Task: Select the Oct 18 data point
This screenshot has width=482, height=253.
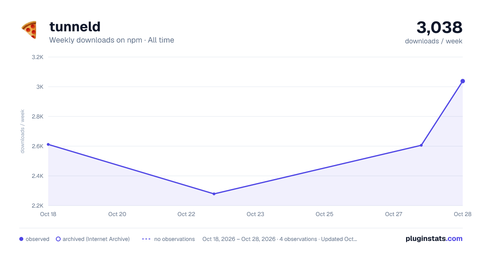Action: coord(48,144)
